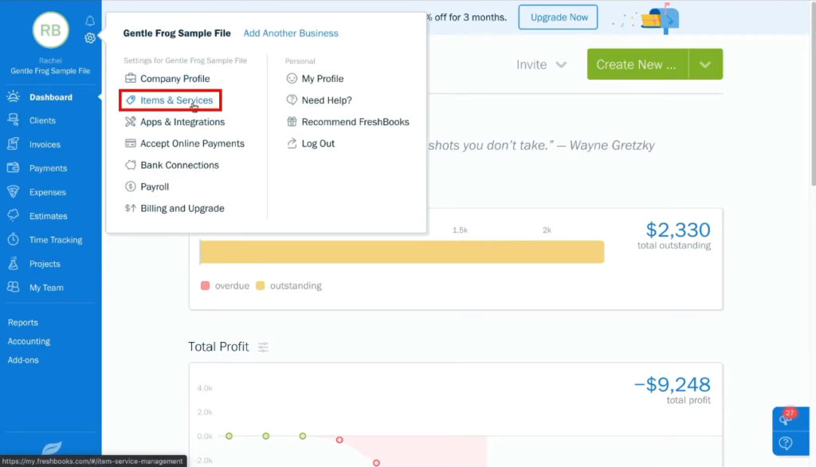This screenshot has height=467, width=816.
Task: Select the overdue legend marker
Action: point(205,285)
